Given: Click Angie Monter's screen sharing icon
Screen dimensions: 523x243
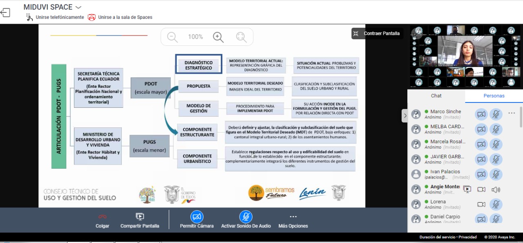Looking at the screenshot, I should (467, 189).
